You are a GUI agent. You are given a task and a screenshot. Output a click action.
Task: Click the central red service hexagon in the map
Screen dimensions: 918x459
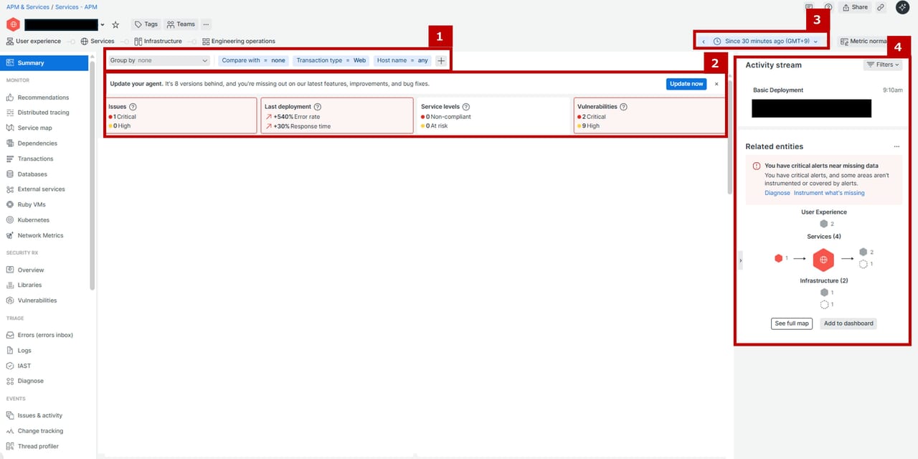click(x=823, y=259)
